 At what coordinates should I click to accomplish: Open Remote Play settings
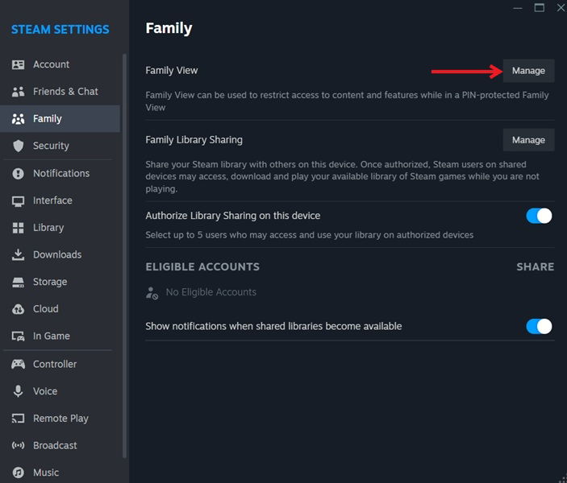point(60,419)
